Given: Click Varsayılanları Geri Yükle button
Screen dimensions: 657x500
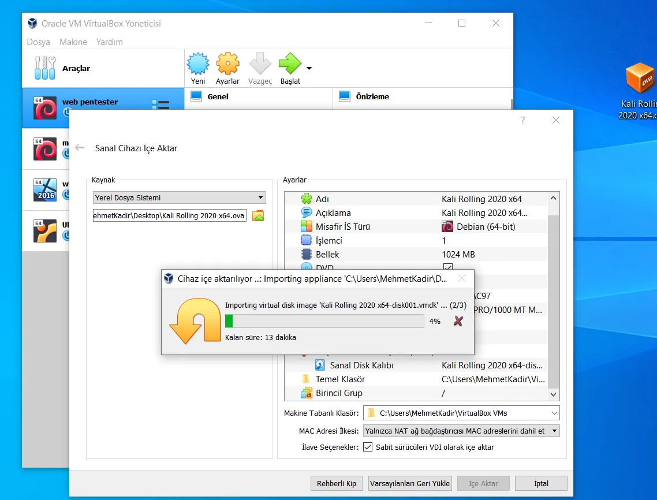Looking at the screenshot, I should 410,483.
